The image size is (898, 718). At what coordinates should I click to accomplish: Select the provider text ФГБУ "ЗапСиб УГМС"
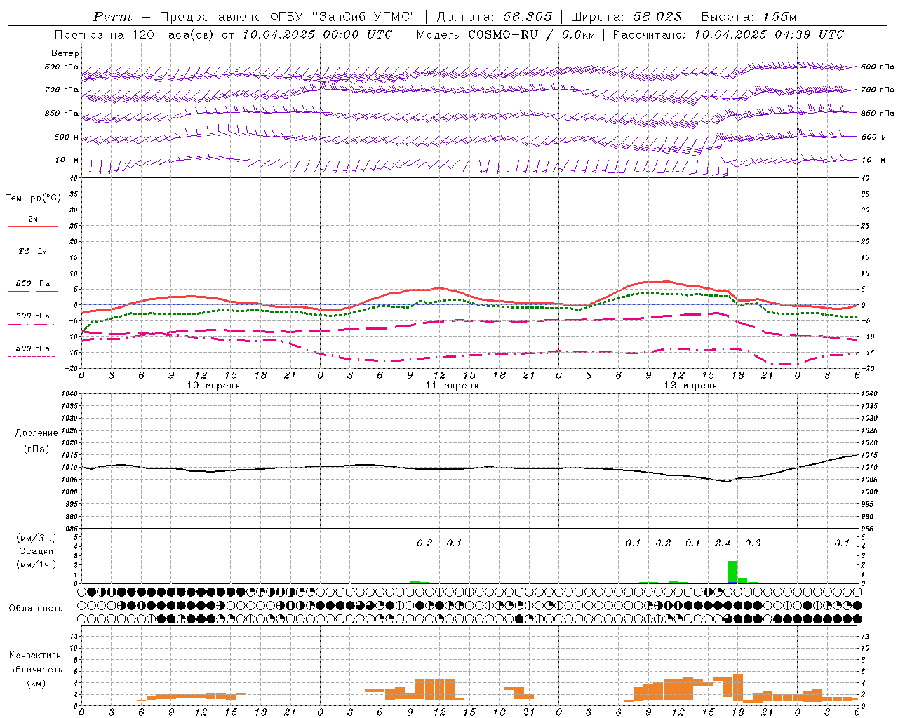343,17
